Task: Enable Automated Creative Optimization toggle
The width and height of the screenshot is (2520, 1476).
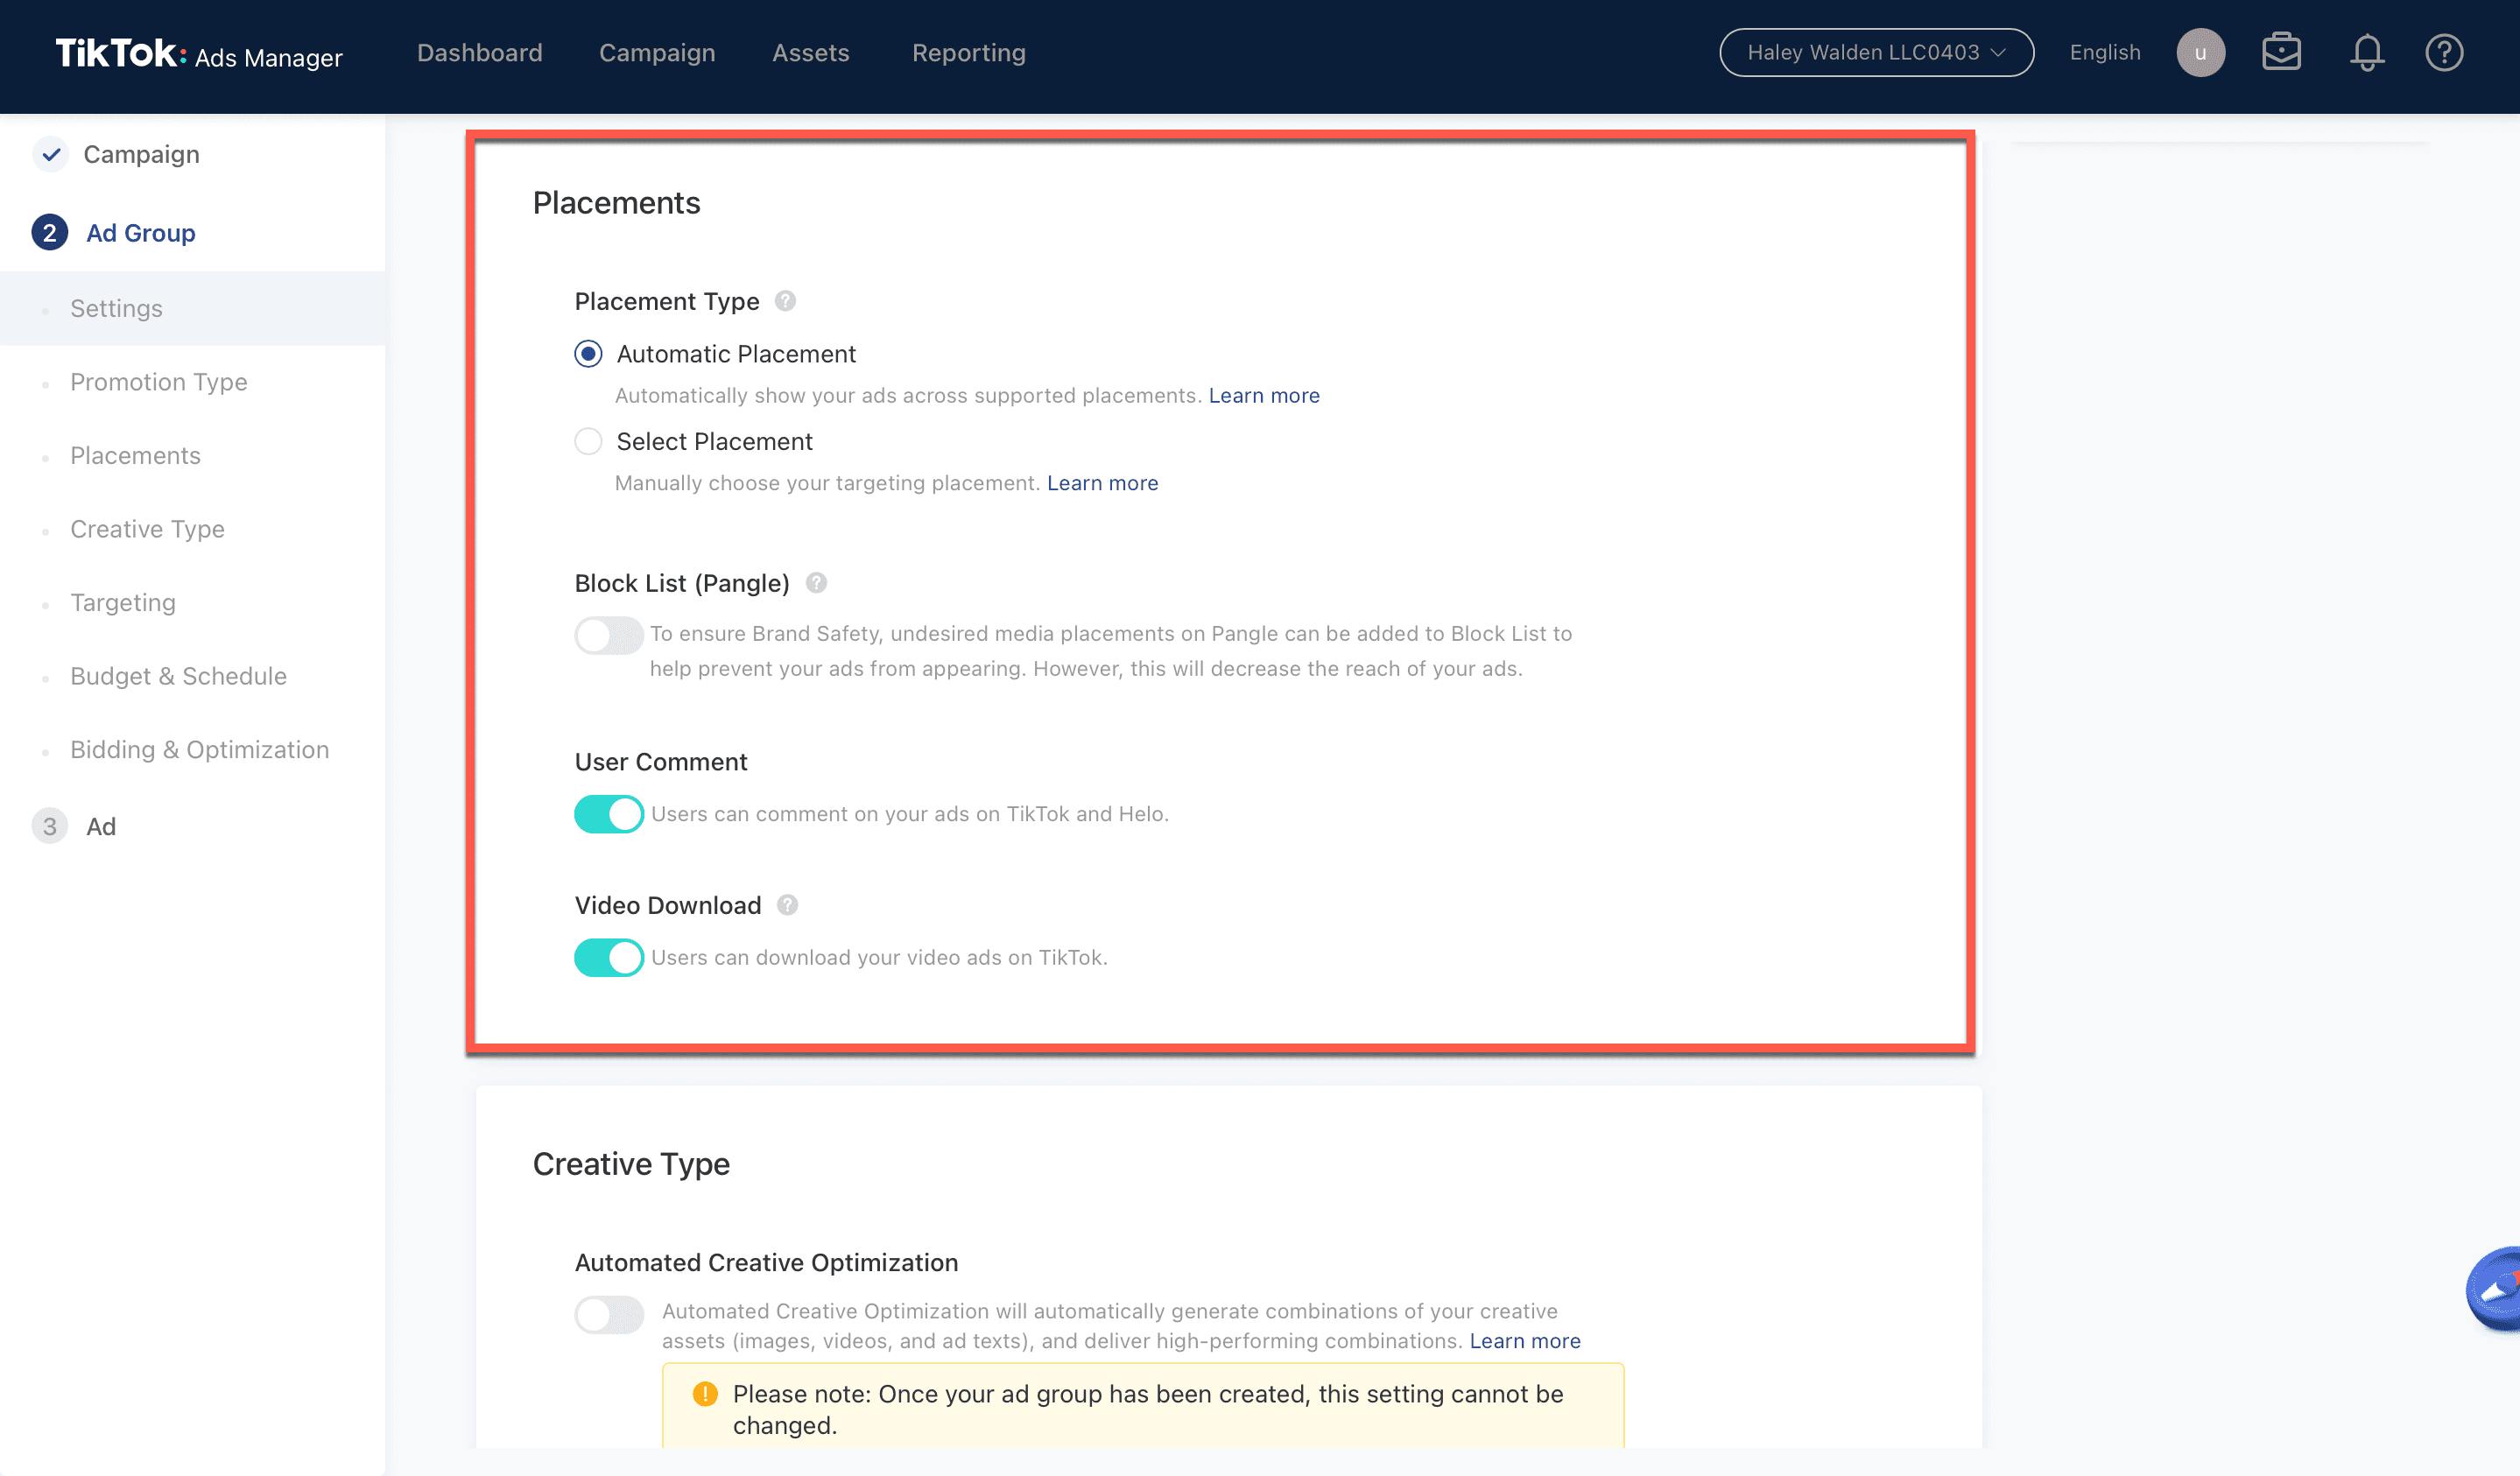Action: (608, 1314)
